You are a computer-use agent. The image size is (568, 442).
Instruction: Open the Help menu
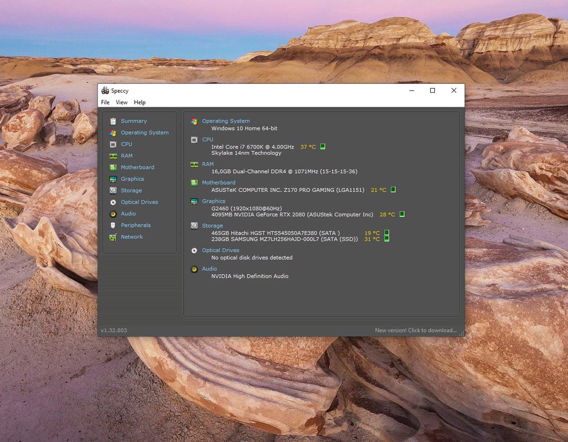(x=140, y=102)
